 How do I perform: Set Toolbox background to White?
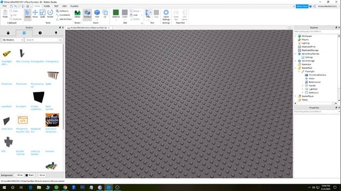pyautogui.click(x=19, y=175)
